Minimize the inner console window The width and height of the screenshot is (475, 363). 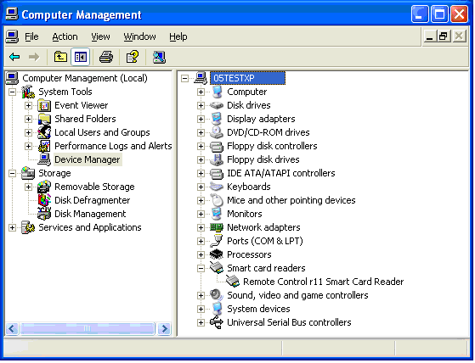pos(430,36)
